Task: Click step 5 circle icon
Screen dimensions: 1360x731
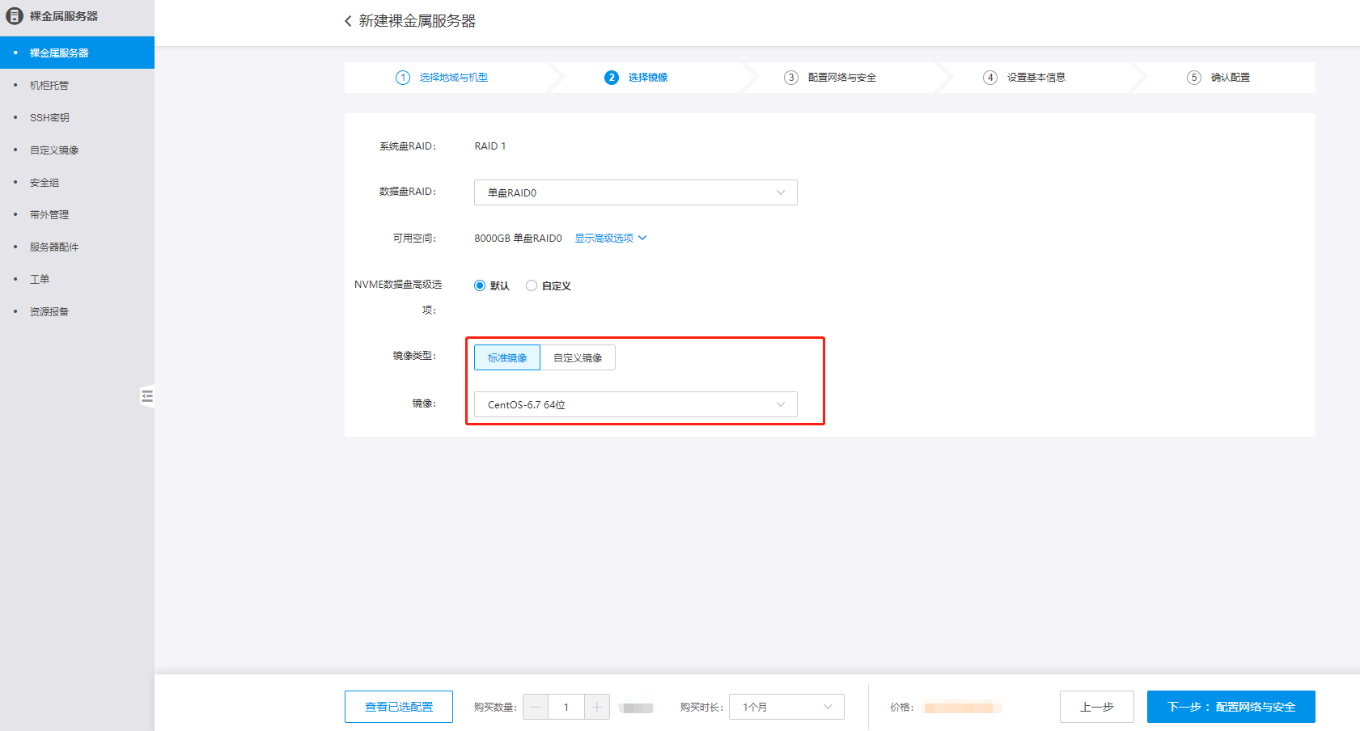Action: [1194, 78]
